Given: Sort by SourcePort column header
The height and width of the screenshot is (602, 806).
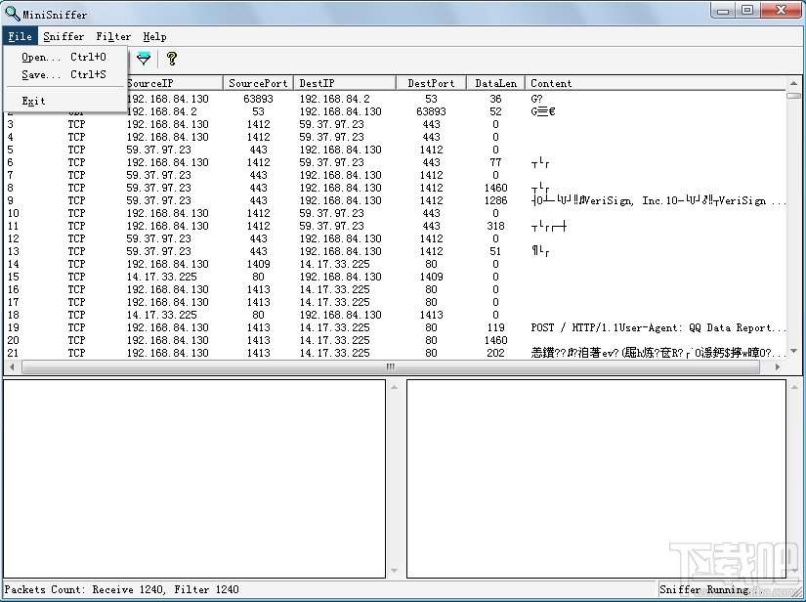Looking at the screenshot, I should click(258, 83).
